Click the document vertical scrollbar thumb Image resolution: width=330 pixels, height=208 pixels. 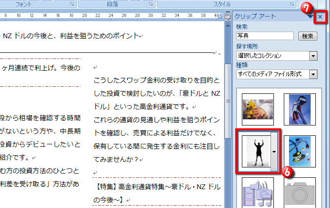(228, 101)
